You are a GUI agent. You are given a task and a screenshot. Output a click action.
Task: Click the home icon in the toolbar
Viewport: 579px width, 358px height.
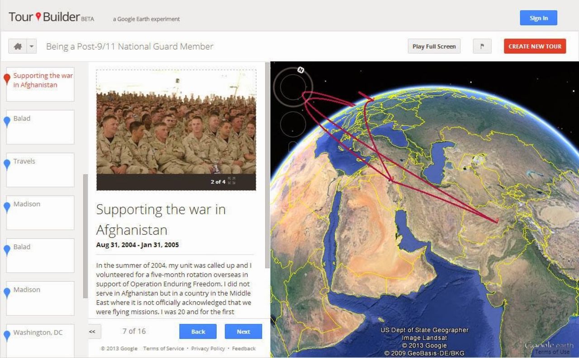pyautogui.click(x=19, y=46)
